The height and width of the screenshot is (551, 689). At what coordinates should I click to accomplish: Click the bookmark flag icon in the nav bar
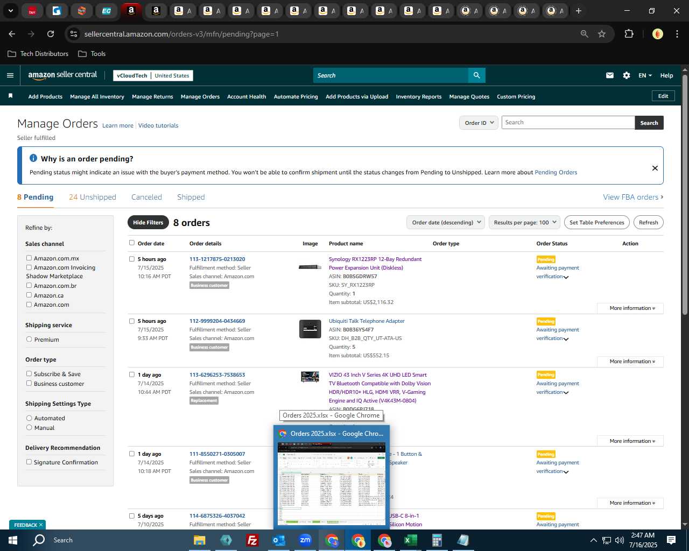click(x=10, y=96)
